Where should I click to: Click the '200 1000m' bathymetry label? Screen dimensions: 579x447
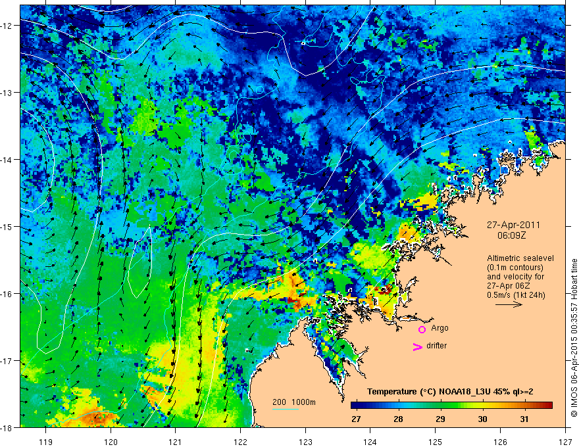point(294,402)
